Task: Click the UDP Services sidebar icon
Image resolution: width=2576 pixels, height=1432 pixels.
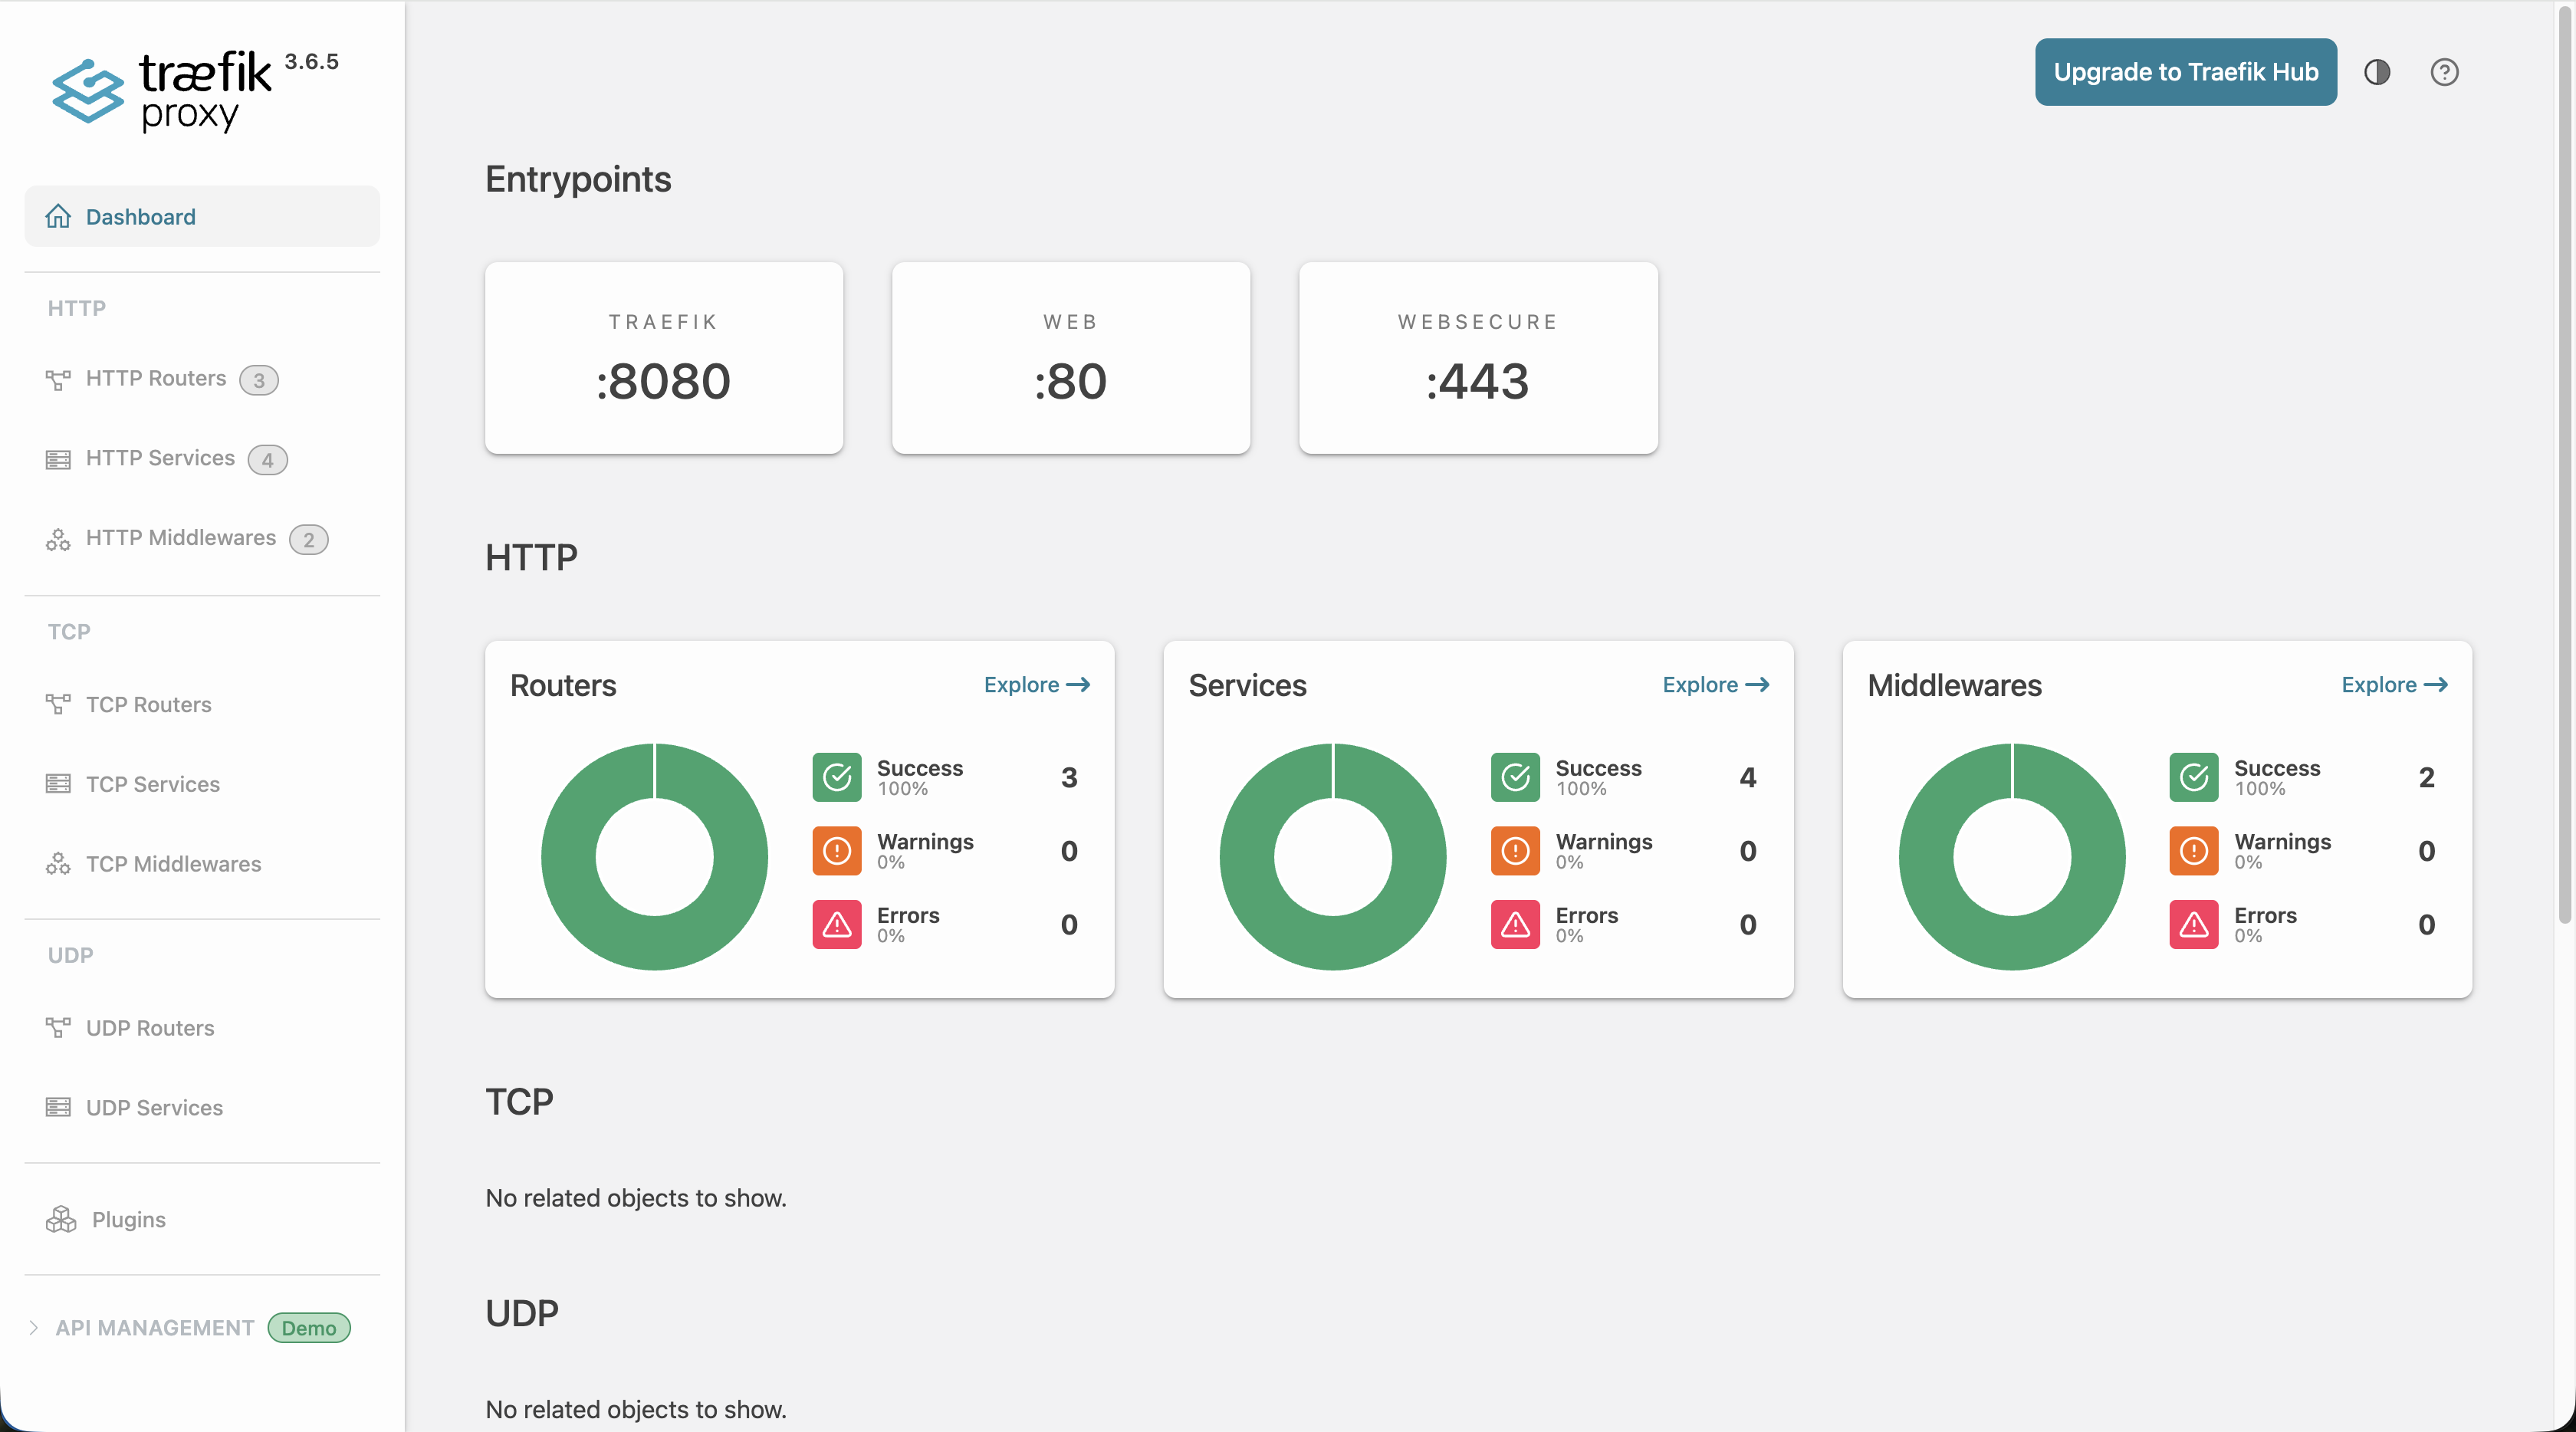Action: (x=58, y=1107)
